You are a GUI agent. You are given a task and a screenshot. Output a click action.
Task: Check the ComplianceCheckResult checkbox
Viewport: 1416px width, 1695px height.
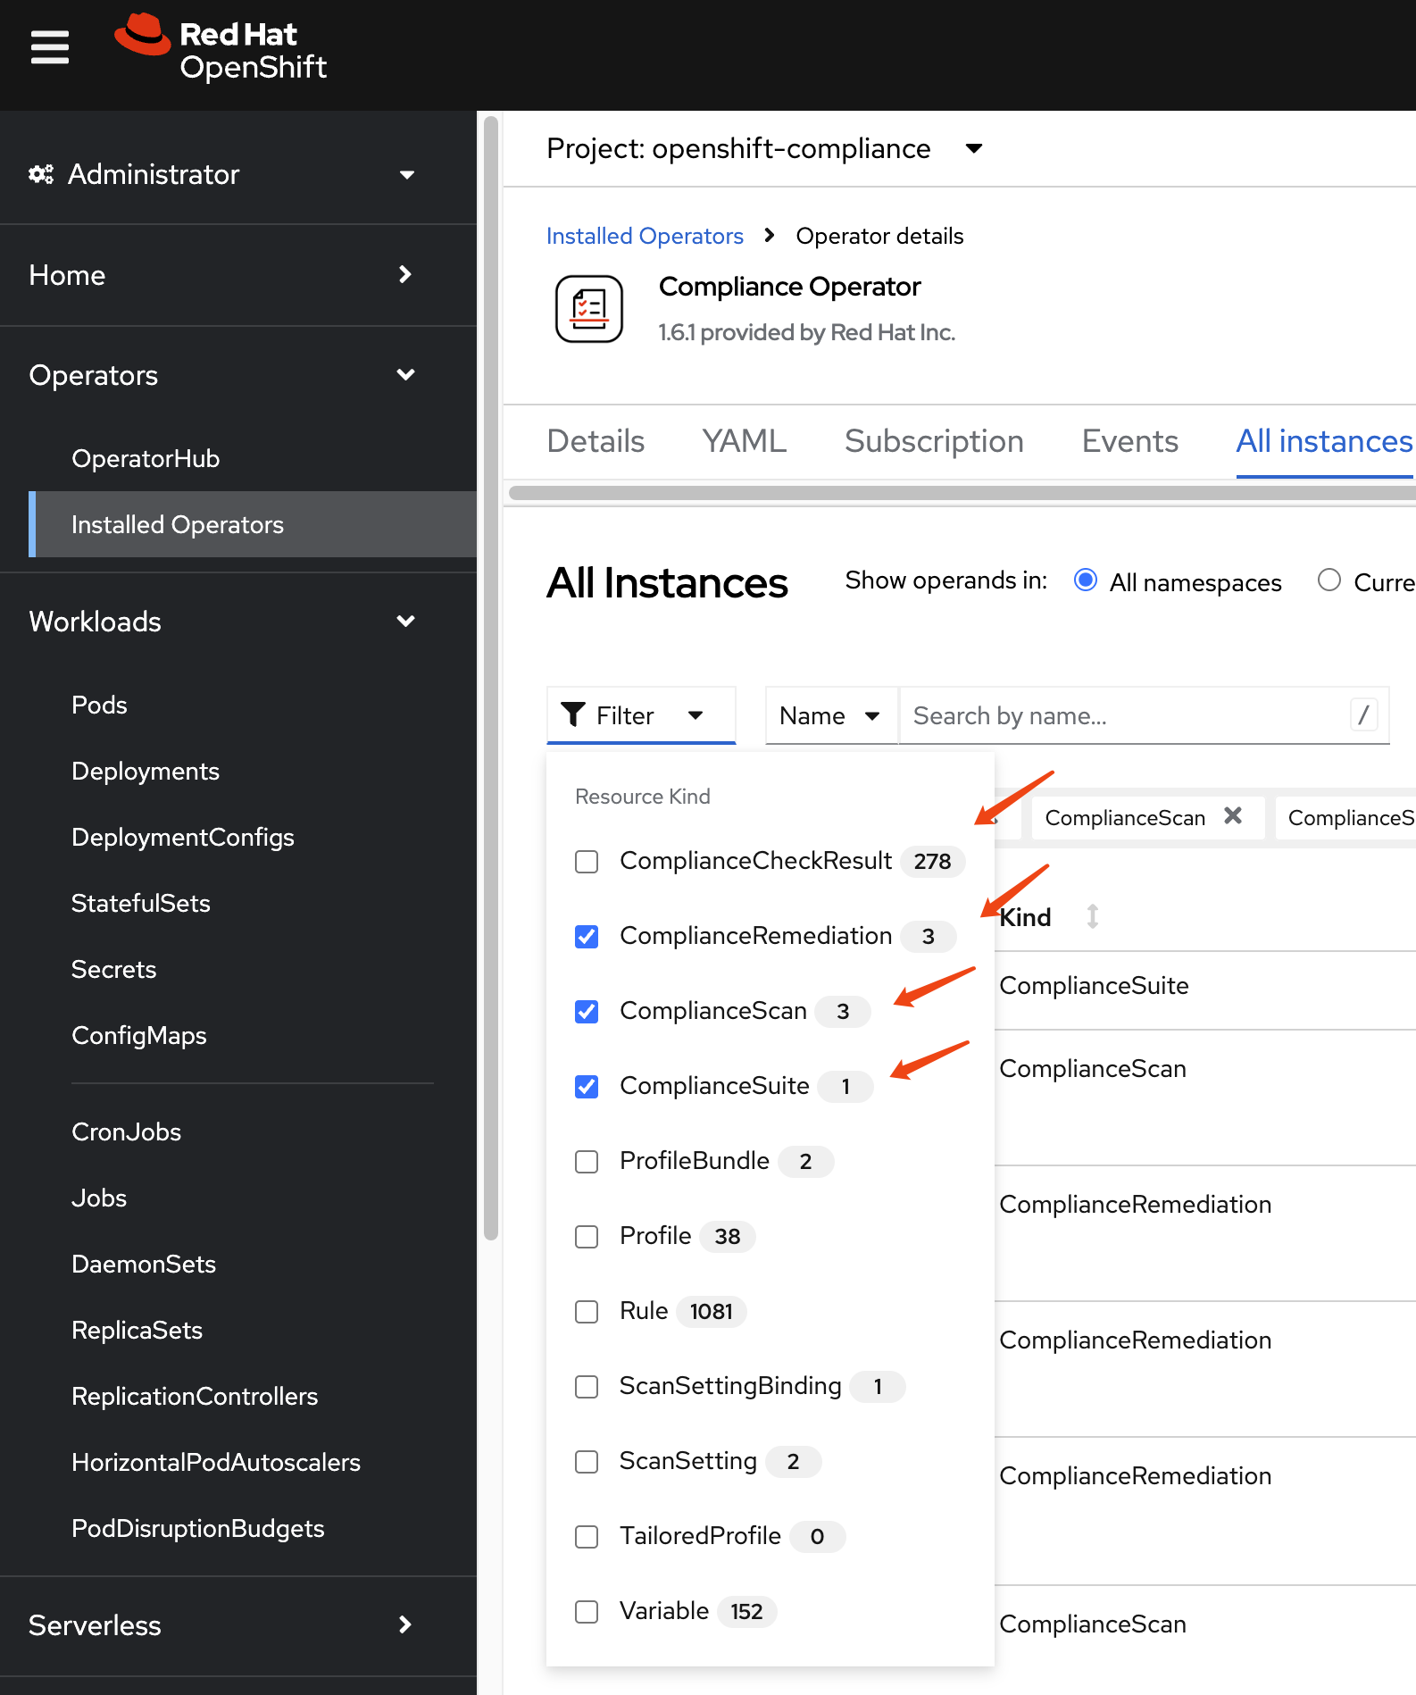pyautogui.click(x=587, y=862)
